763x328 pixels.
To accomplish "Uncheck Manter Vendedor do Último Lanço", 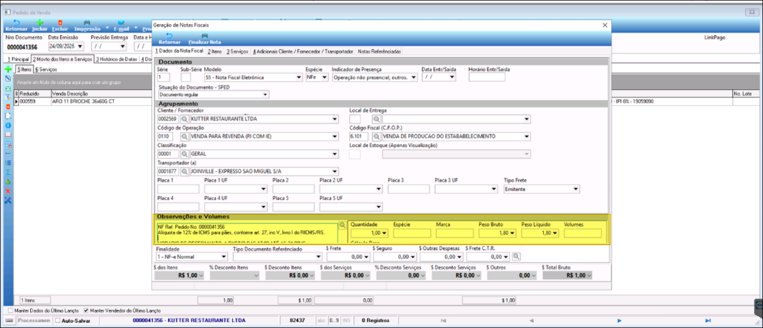I will 86,311.
